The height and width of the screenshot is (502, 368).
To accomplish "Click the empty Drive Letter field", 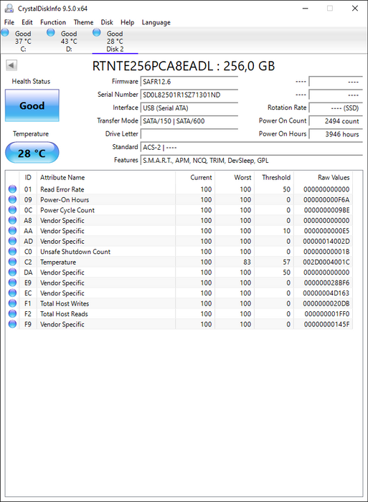I will coord(189,134).
